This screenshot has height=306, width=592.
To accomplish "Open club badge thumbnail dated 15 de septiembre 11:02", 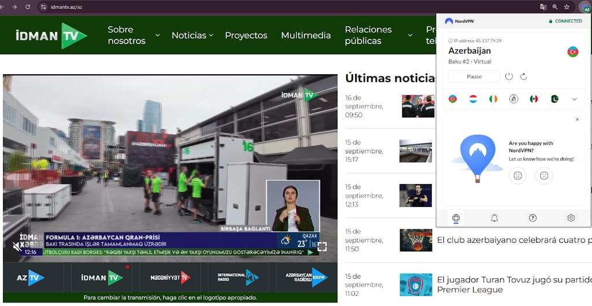I will pyautogui.click(x=416, y=285).
